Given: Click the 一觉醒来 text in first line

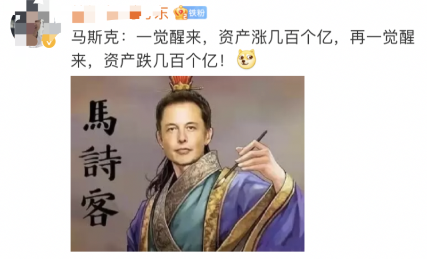Looking at the screenshot, I should click(169, 37).
